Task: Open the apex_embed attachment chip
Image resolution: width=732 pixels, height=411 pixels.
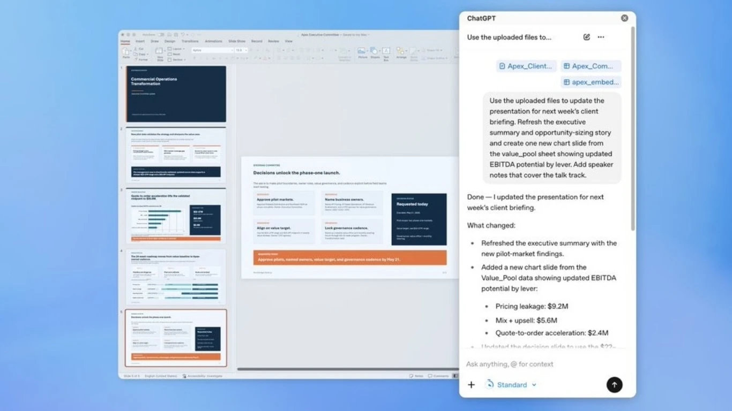Action: [591, 82]
